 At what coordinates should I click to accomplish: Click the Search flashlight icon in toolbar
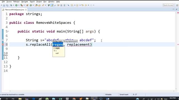[x=43, y=5]
